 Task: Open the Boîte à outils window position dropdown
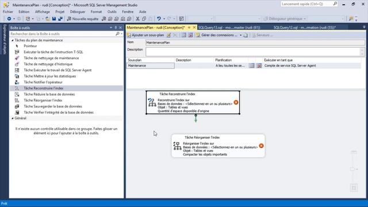[x=111, y=28]
